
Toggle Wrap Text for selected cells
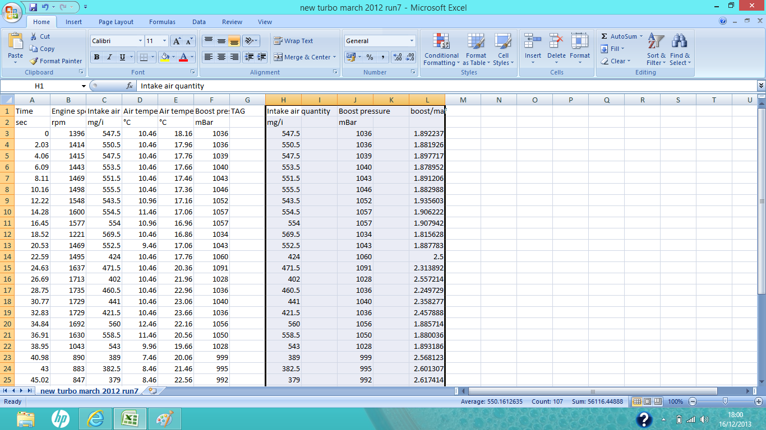(x=293, y=41)
